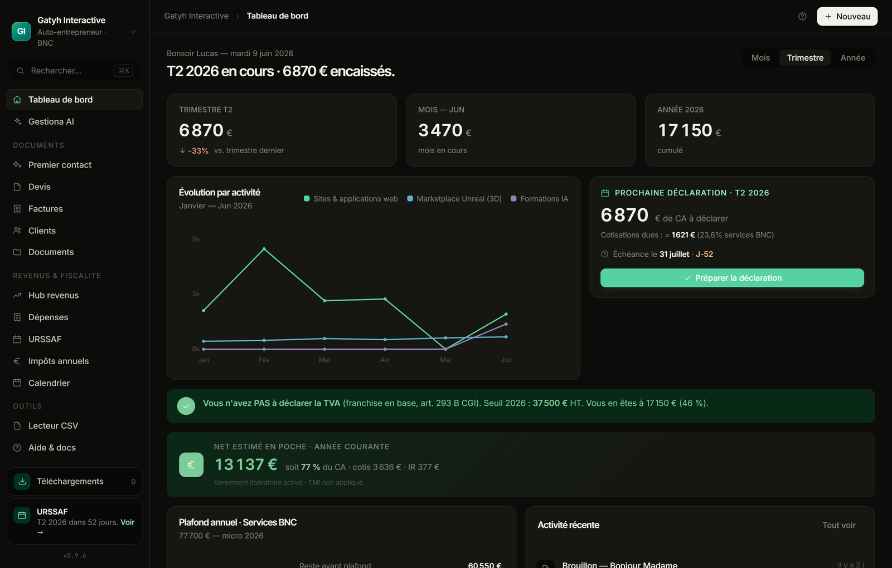
Task: Click the Gatyh Interactive breadcrumb
Action: [196, 16]
